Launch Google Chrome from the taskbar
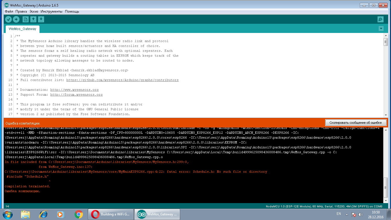Screen dimensions: 391x220 [78, 214]
